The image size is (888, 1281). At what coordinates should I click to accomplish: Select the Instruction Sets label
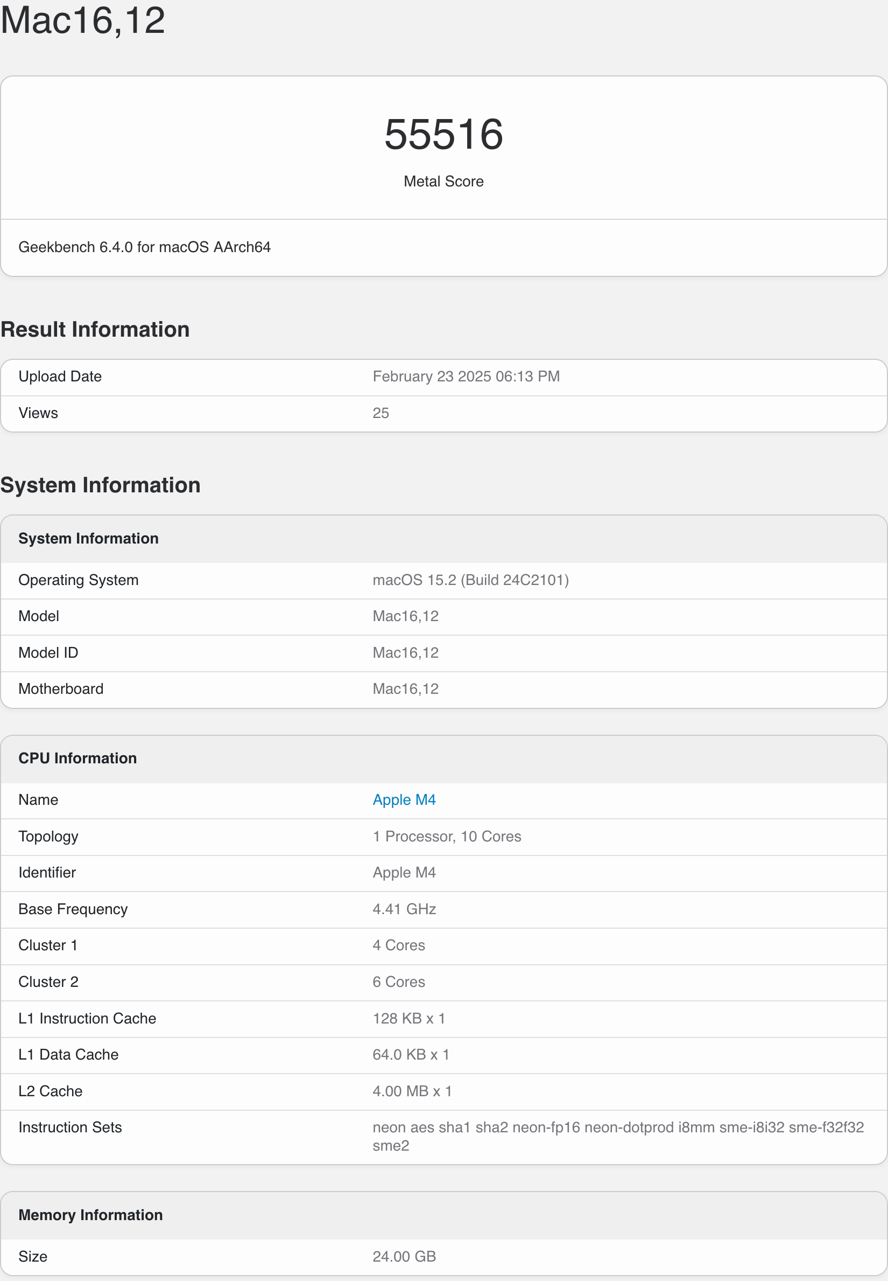(70, 1127)
